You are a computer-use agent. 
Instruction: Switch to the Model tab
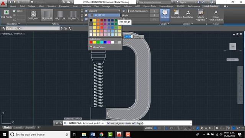pyautogui.click(x=7, y=127)
